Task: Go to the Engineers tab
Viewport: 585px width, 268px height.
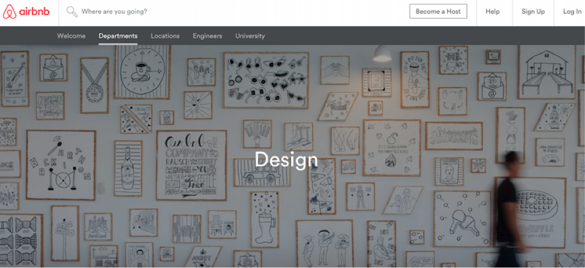Action: tap(207, 36)
